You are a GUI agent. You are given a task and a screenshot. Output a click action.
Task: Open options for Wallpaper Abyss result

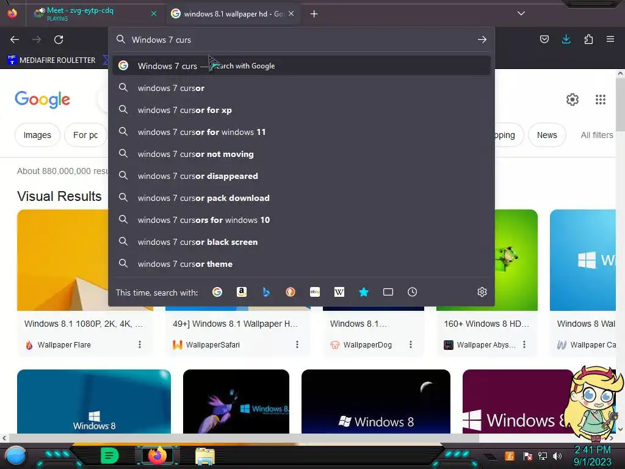[524, 344]
